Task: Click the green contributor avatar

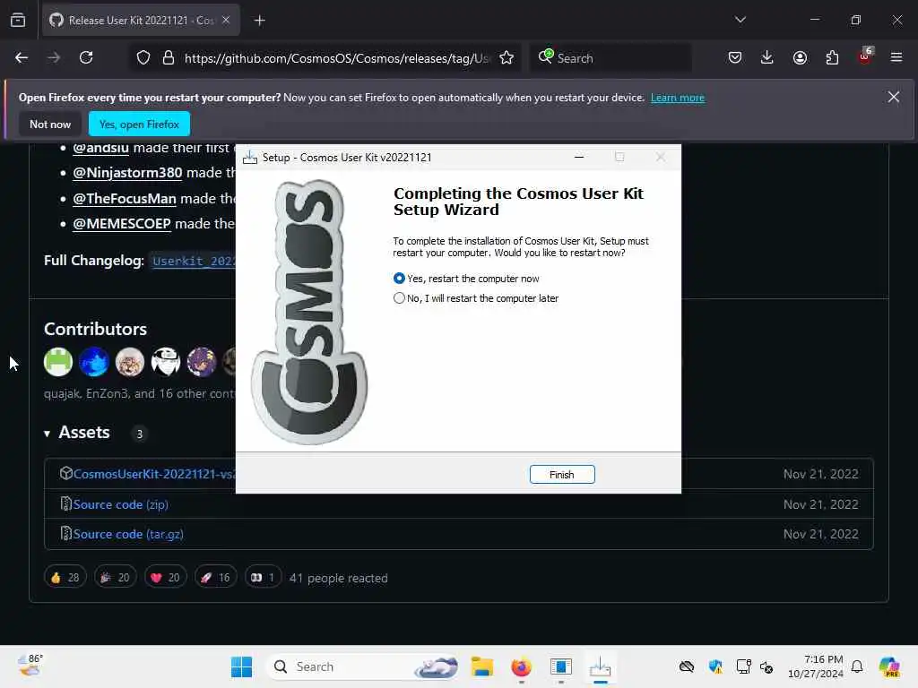Action: pos(58,362)
